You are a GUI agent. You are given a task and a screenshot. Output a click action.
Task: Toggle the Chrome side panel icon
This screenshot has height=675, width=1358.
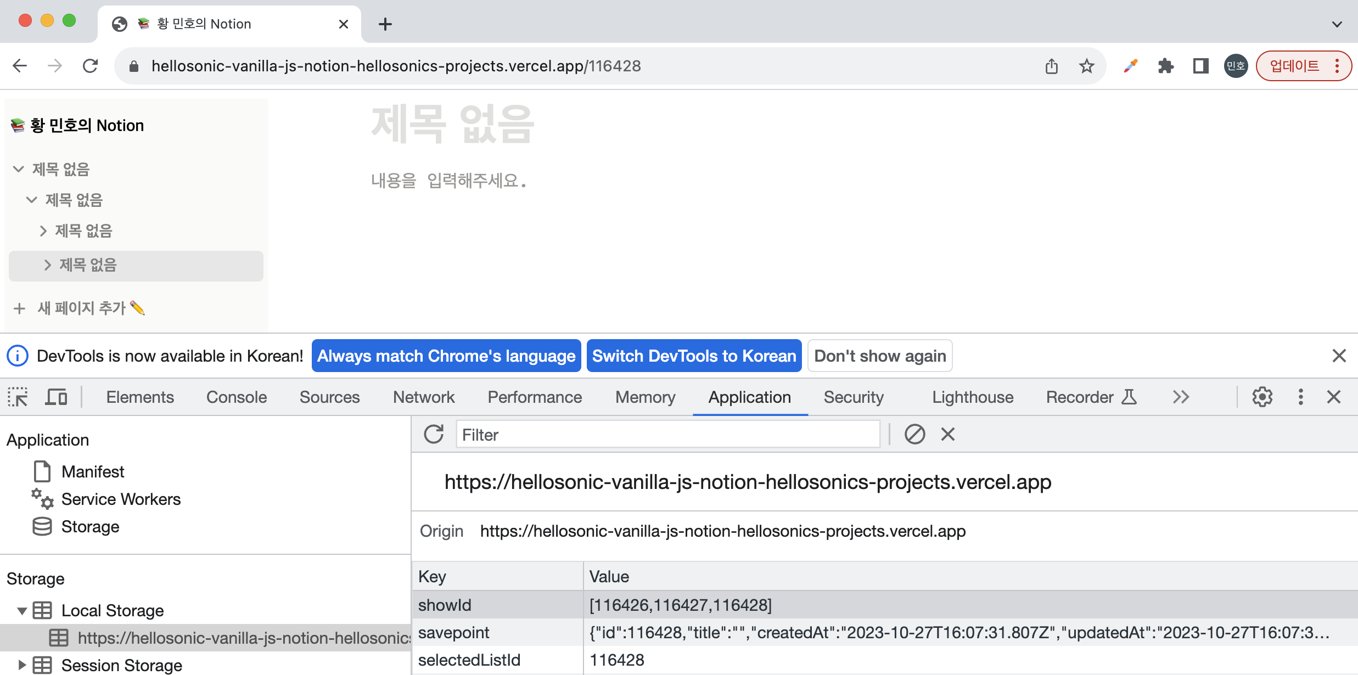[1200, 66]
